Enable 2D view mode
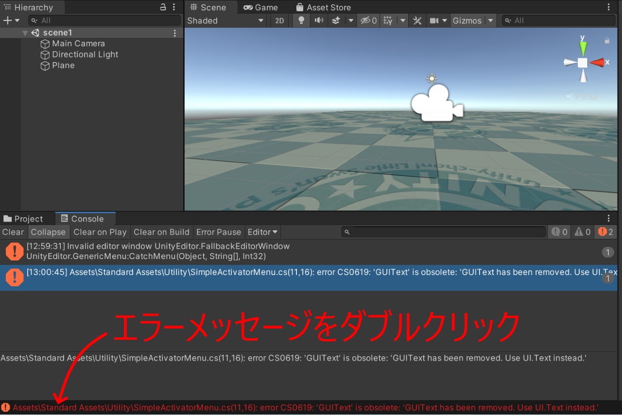This screenshot has width=622, height=415. [x=279, y=20]
